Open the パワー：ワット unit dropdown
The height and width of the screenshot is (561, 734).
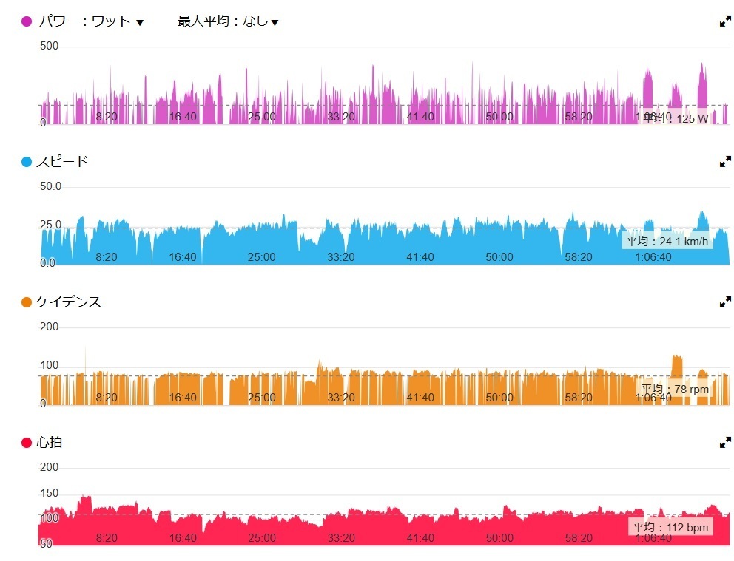pyautogui.click(x=91, y=21)
